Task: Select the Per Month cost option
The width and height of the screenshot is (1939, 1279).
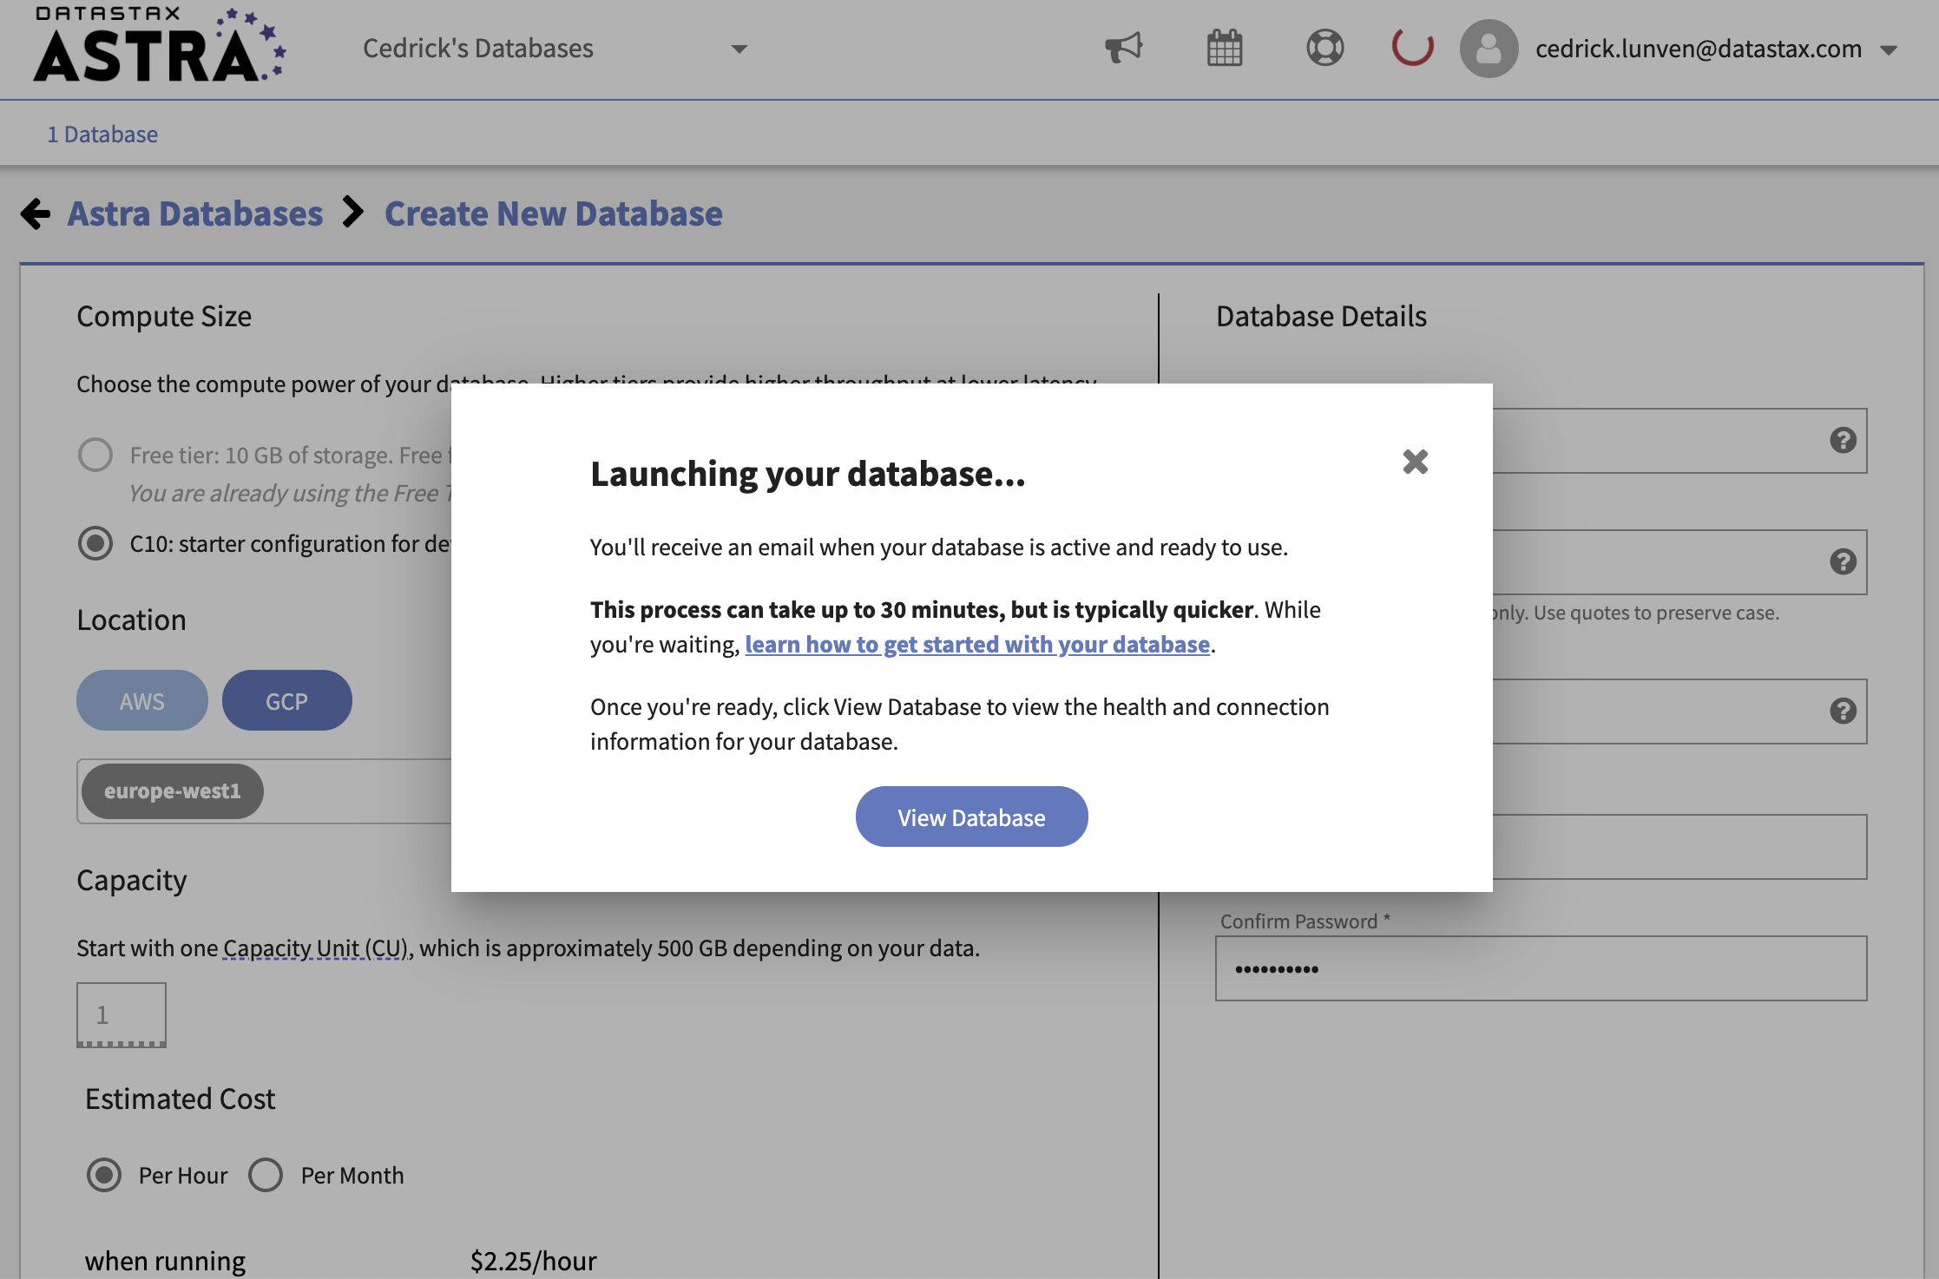Action: (x=266, y=1175)
